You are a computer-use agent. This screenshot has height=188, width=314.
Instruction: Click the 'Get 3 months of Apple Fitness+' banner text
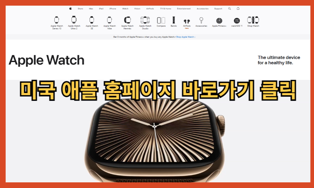pos(144,37)
